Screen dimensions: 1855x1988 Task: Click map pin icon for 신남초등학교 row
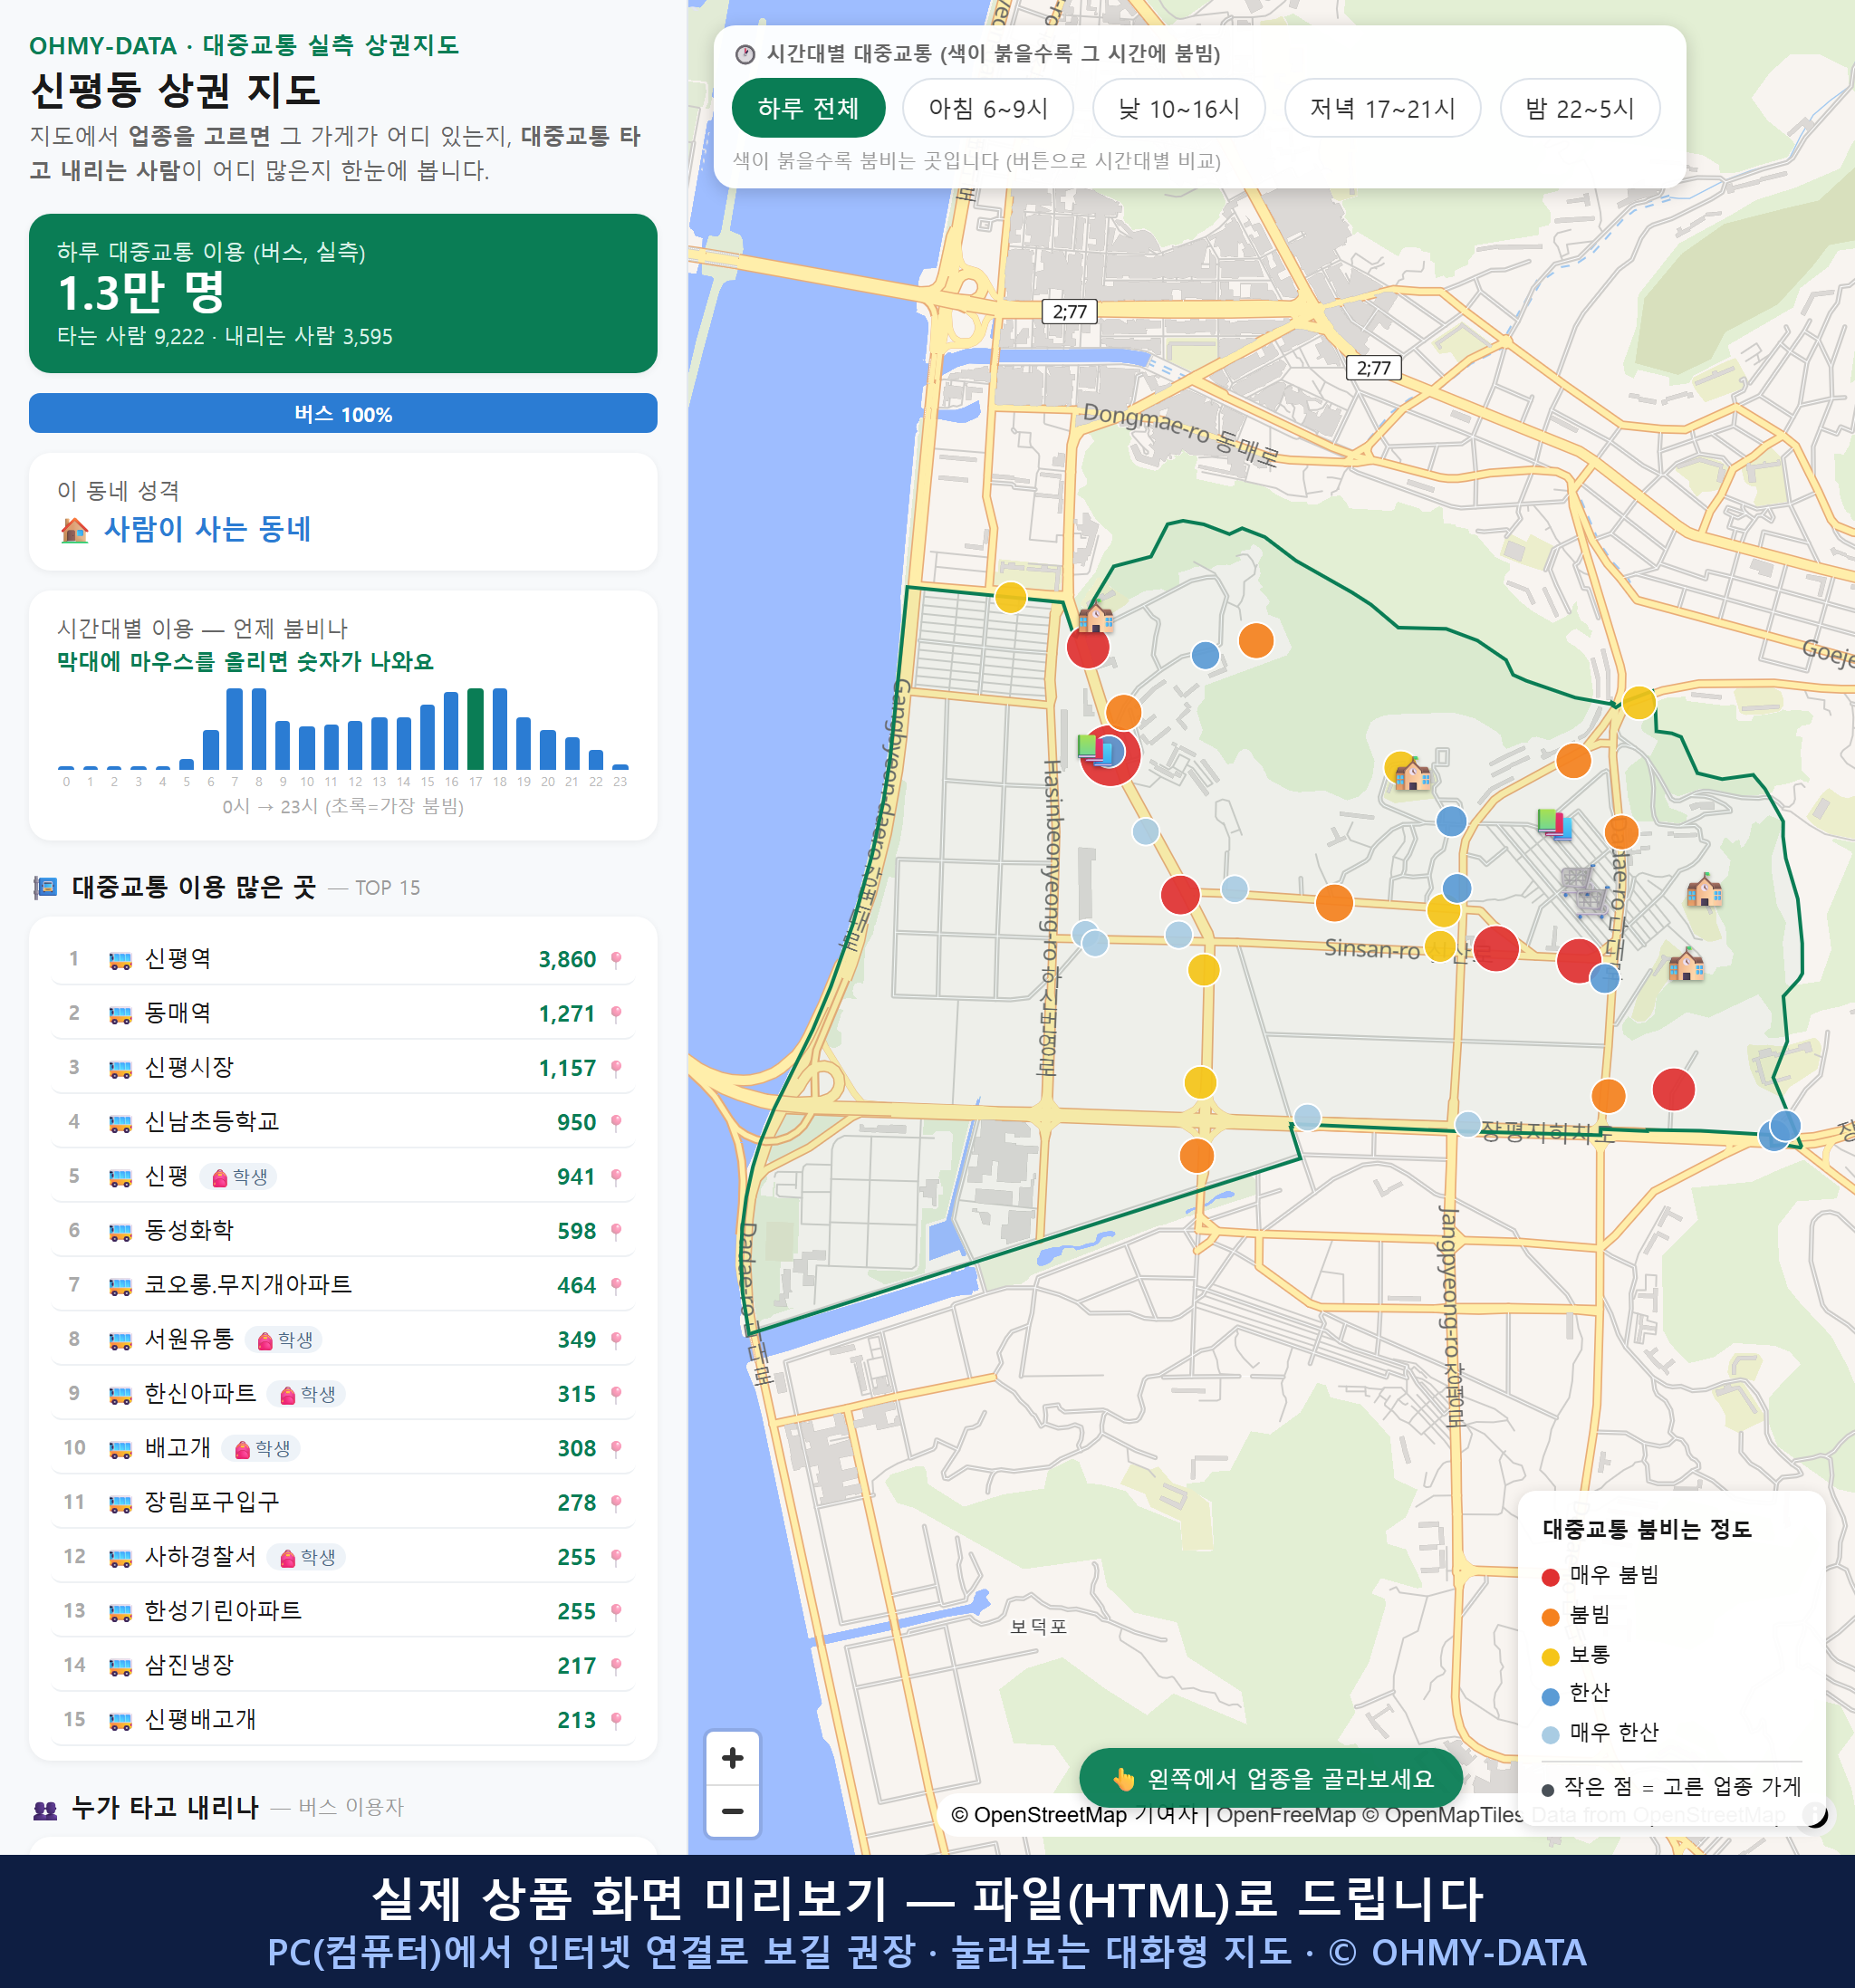[x=616, y=1122]
